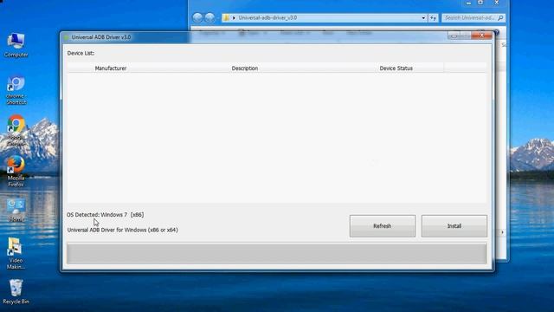554x312 pixels.
Task: Open the Home desktop icon
Action: click(x=16, y=211)
